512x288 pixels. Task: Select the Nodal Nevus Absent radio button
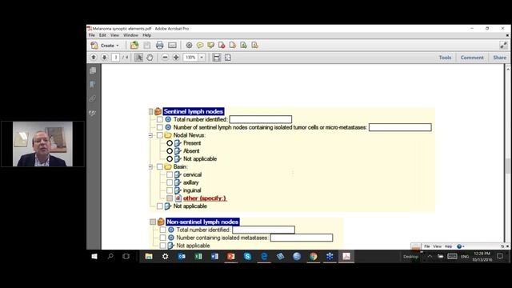point(170,151)
